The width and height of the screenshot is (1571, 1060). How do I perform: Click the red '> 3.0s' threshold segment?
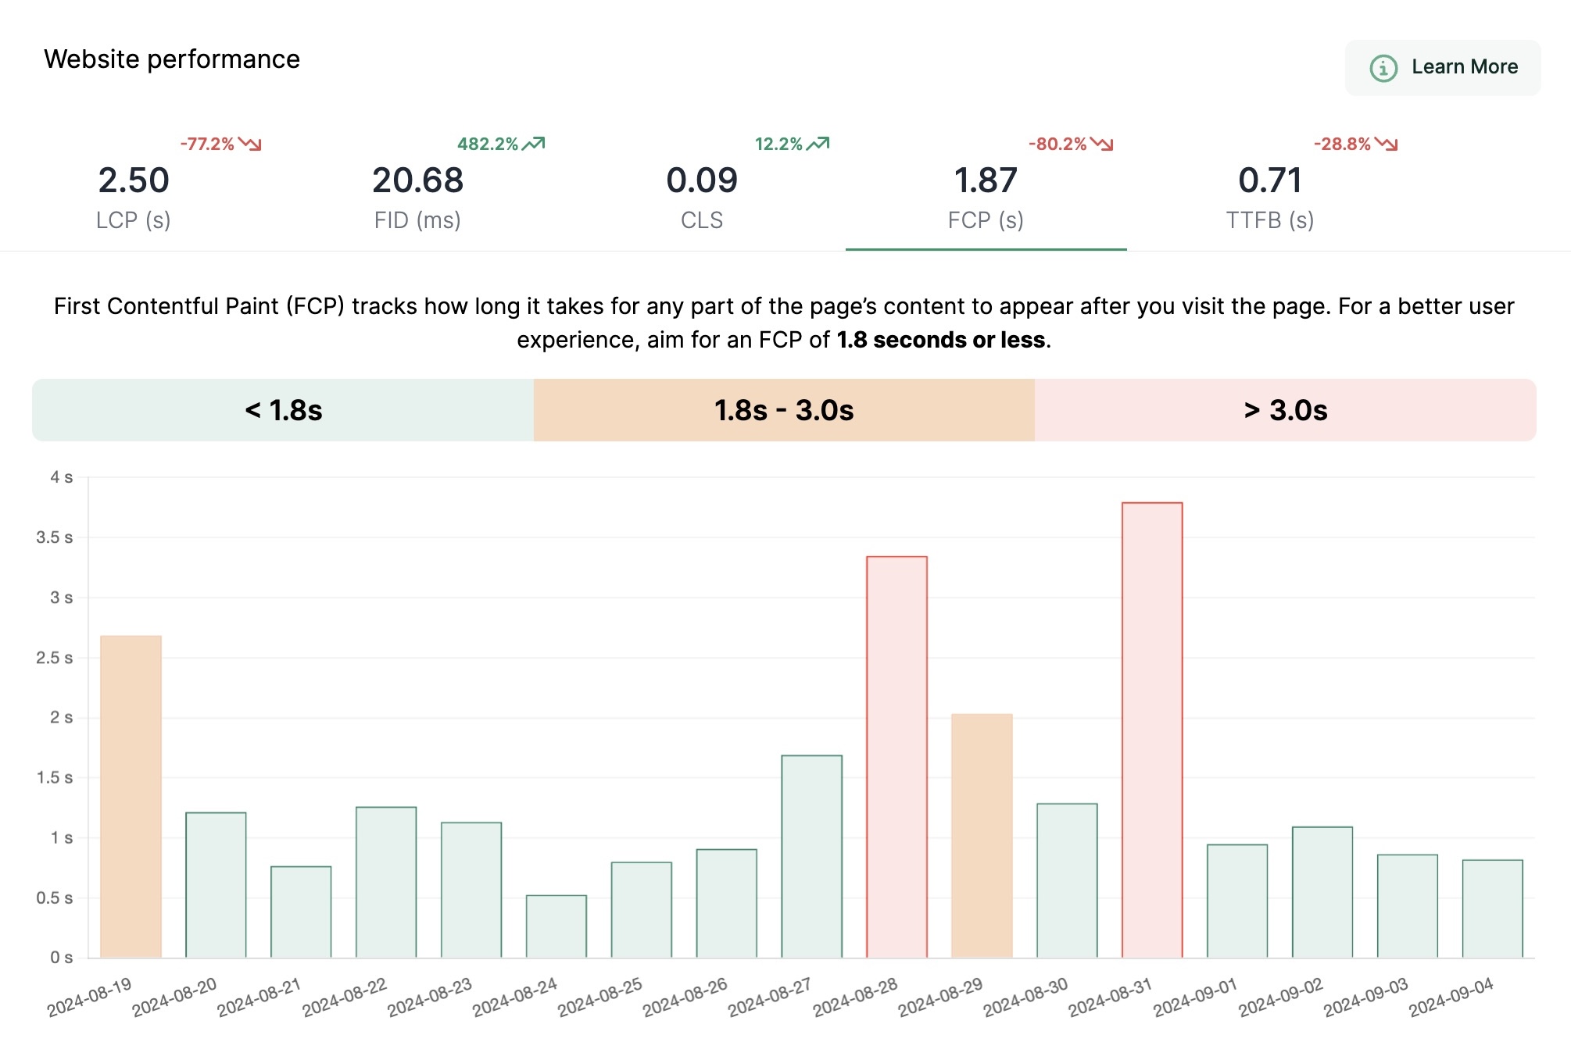[x=1286, y=410]
